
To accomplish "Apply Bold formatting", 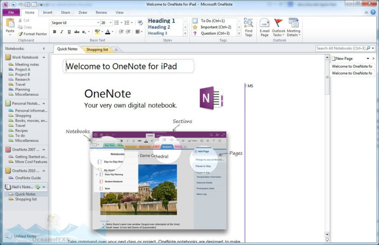I will click(x=55, y=32).
